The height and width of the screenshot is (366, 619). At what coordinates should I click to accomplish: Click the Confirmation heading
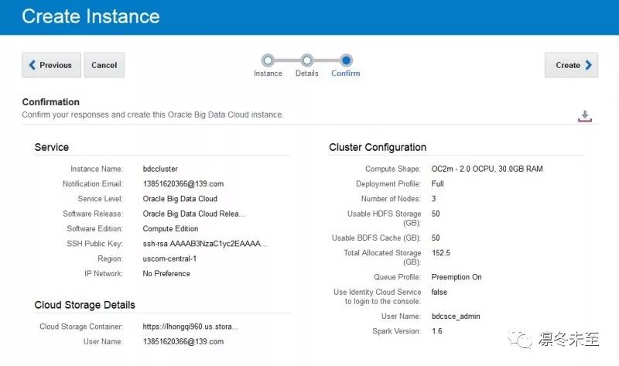(x=50, y=102)
